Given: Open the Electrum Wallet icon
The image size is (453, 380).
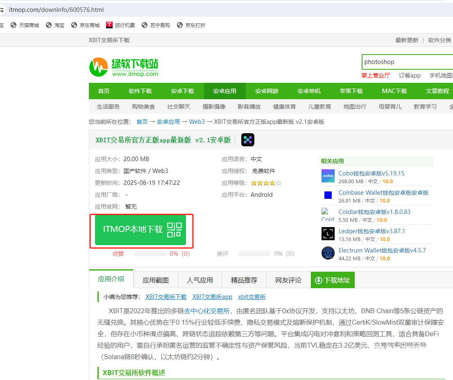Looking at the screenshot, I should [328, 253].
